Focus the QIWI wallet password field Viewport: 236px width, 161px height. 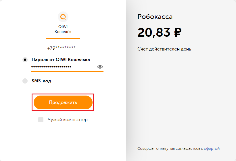tap(63, 67)
